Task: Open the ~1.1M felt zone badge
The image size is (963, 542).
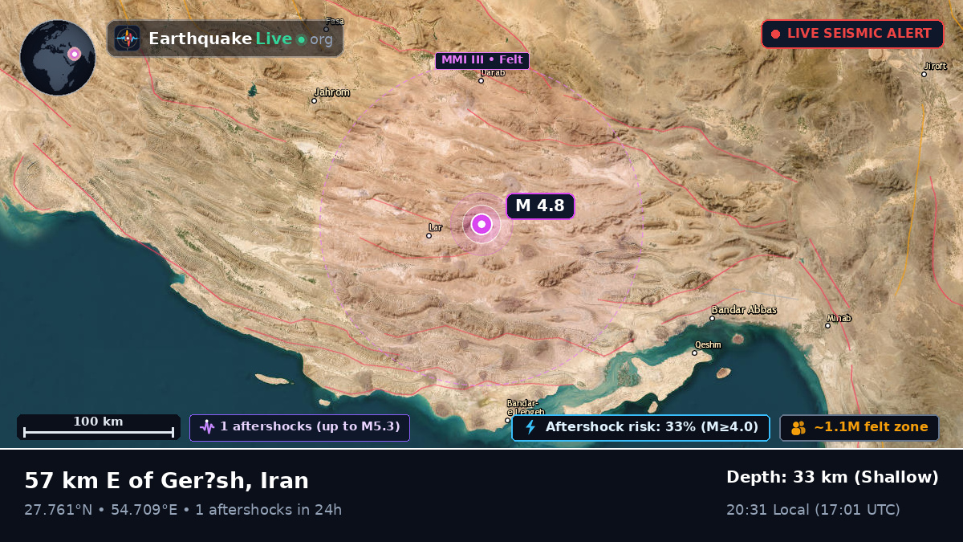Action: [859, 427]
